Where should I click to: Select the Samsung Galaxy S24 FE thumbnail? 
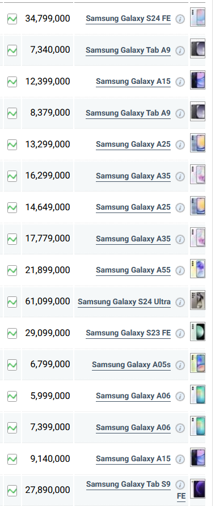coord(197,17)
